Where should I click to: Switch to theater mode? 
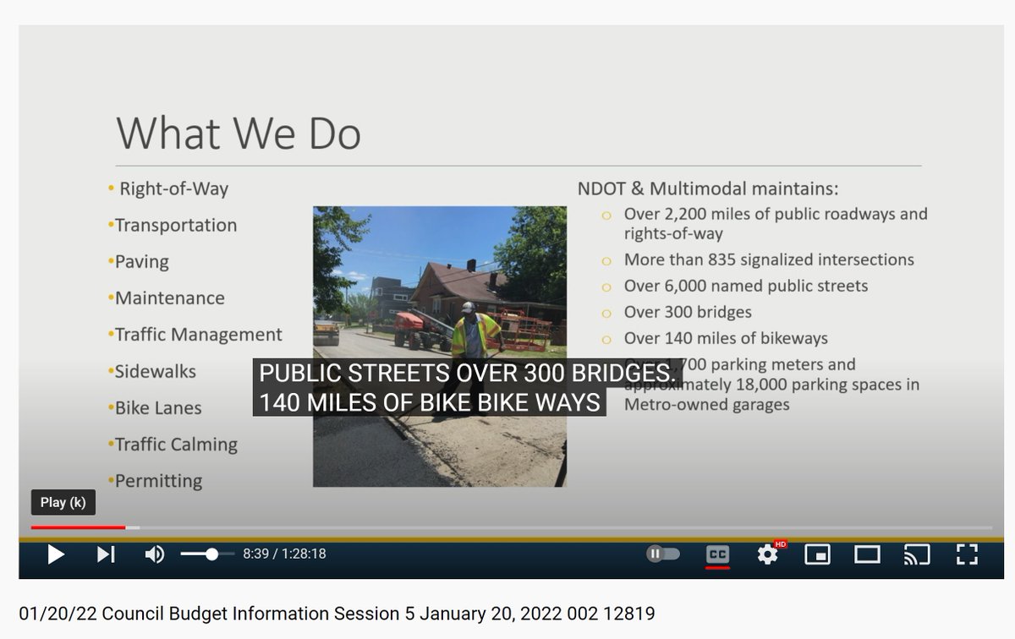coord(867,554)
